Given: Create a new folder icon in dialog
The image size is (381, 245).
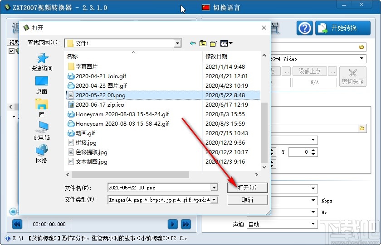Looking at the screenshot, I should pyautogui.click(x=213, y=43).
